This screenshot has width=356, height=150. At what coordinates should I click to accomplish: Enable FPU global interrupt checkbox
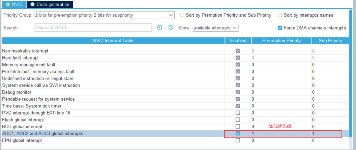coord(238,140)
